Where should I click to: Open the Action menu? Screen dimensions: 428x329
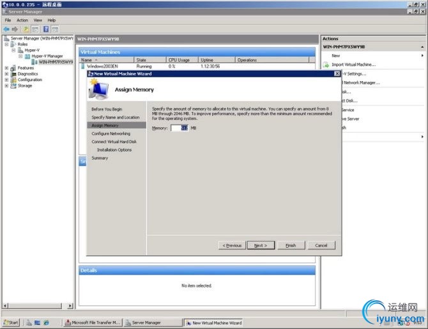(x=22, y=20)
